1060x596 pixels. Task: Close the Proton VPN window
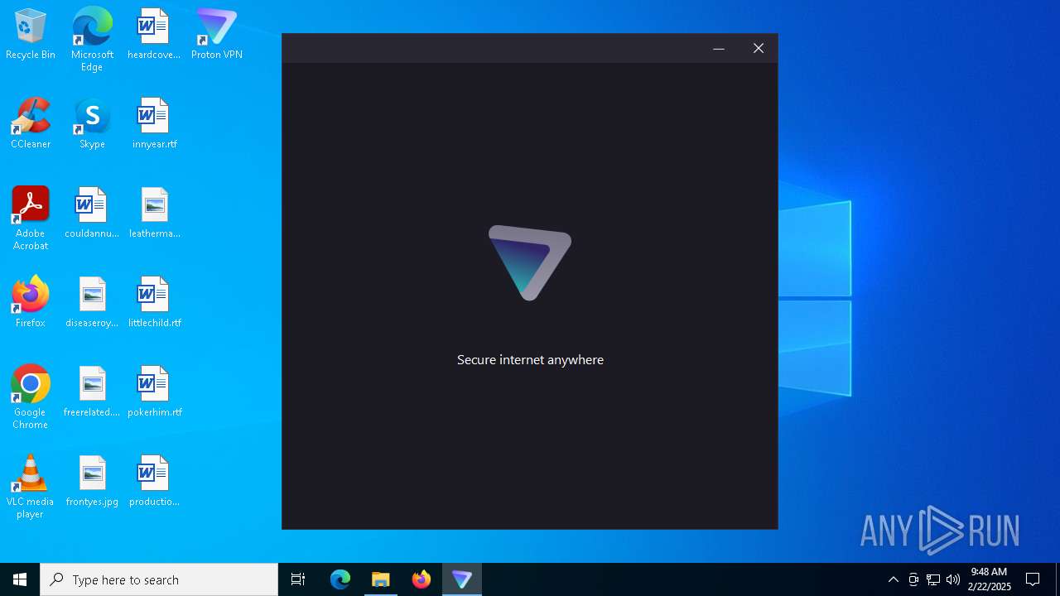(759, 49)
